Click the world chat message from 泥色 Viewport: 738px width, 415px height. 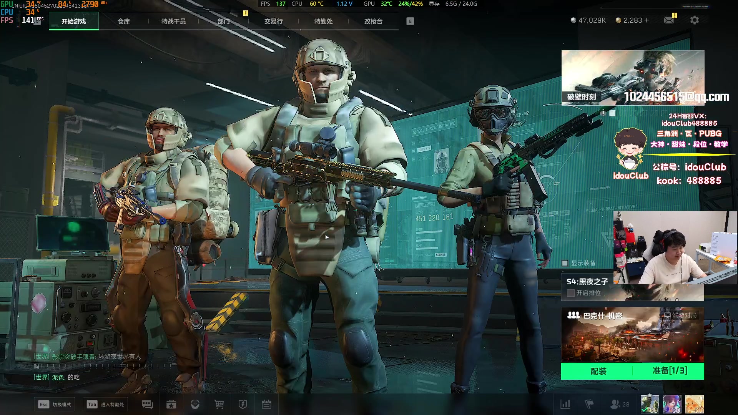(x=57, y=377)
